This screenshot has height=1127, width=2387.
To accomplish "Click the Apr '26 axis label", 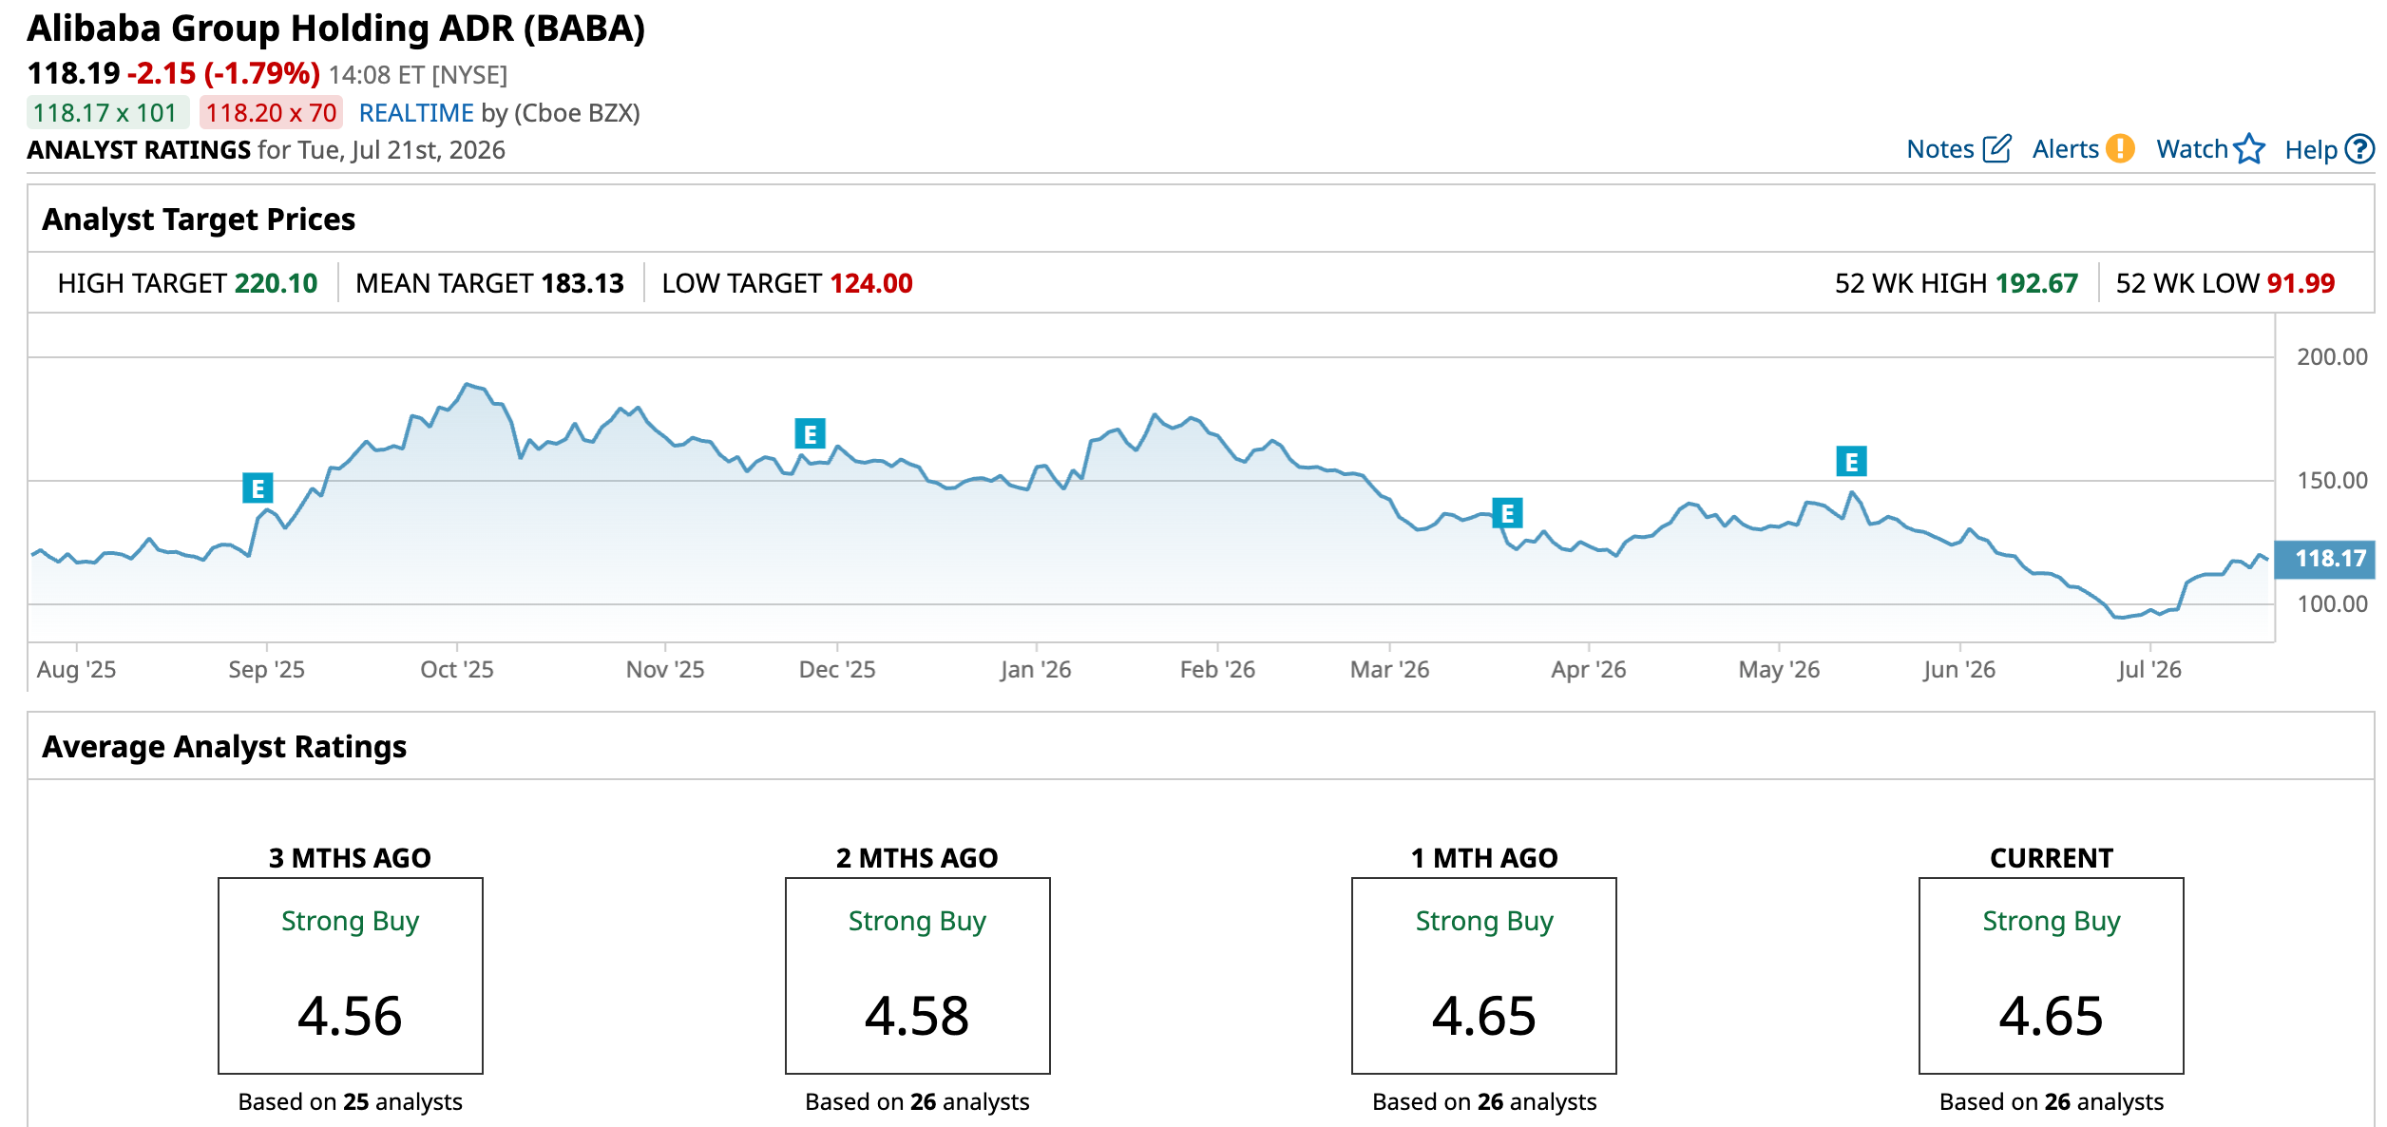I will (x=1589, y=670).
